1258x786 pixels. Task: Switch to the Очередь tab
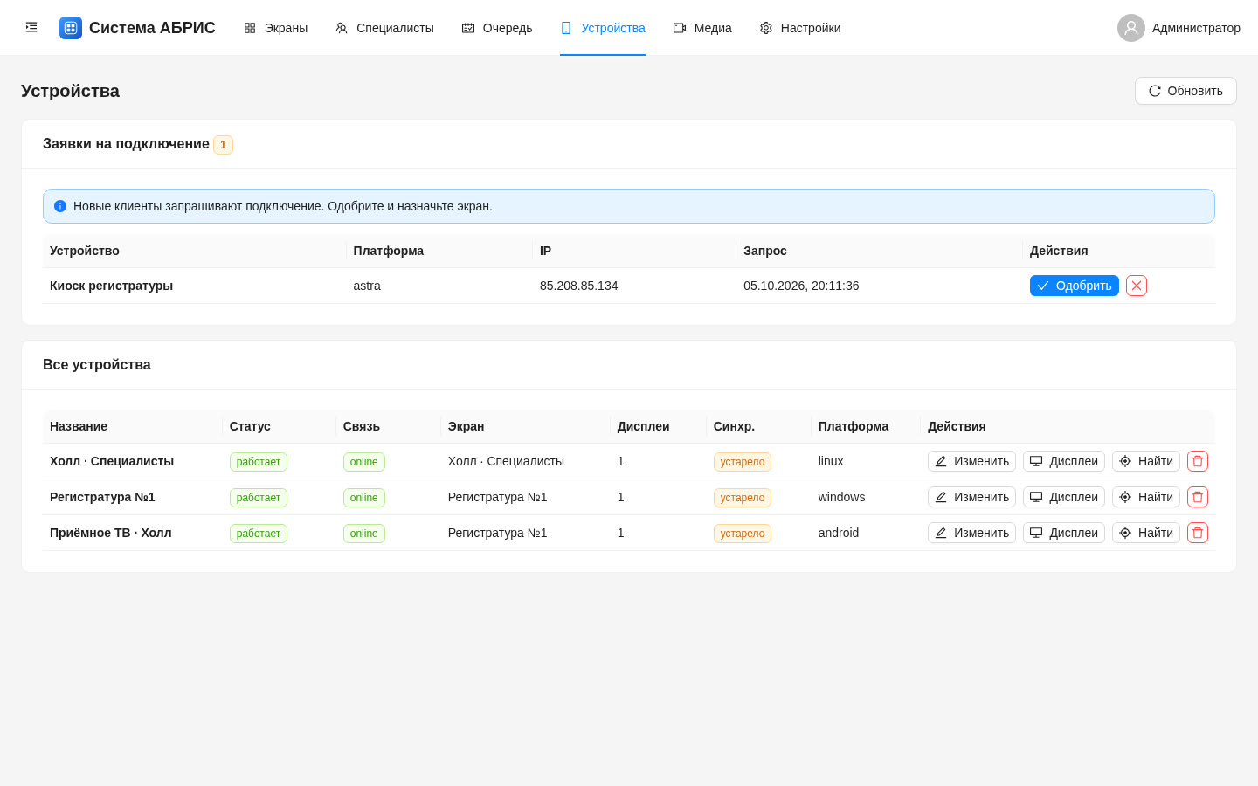point(497,28)
